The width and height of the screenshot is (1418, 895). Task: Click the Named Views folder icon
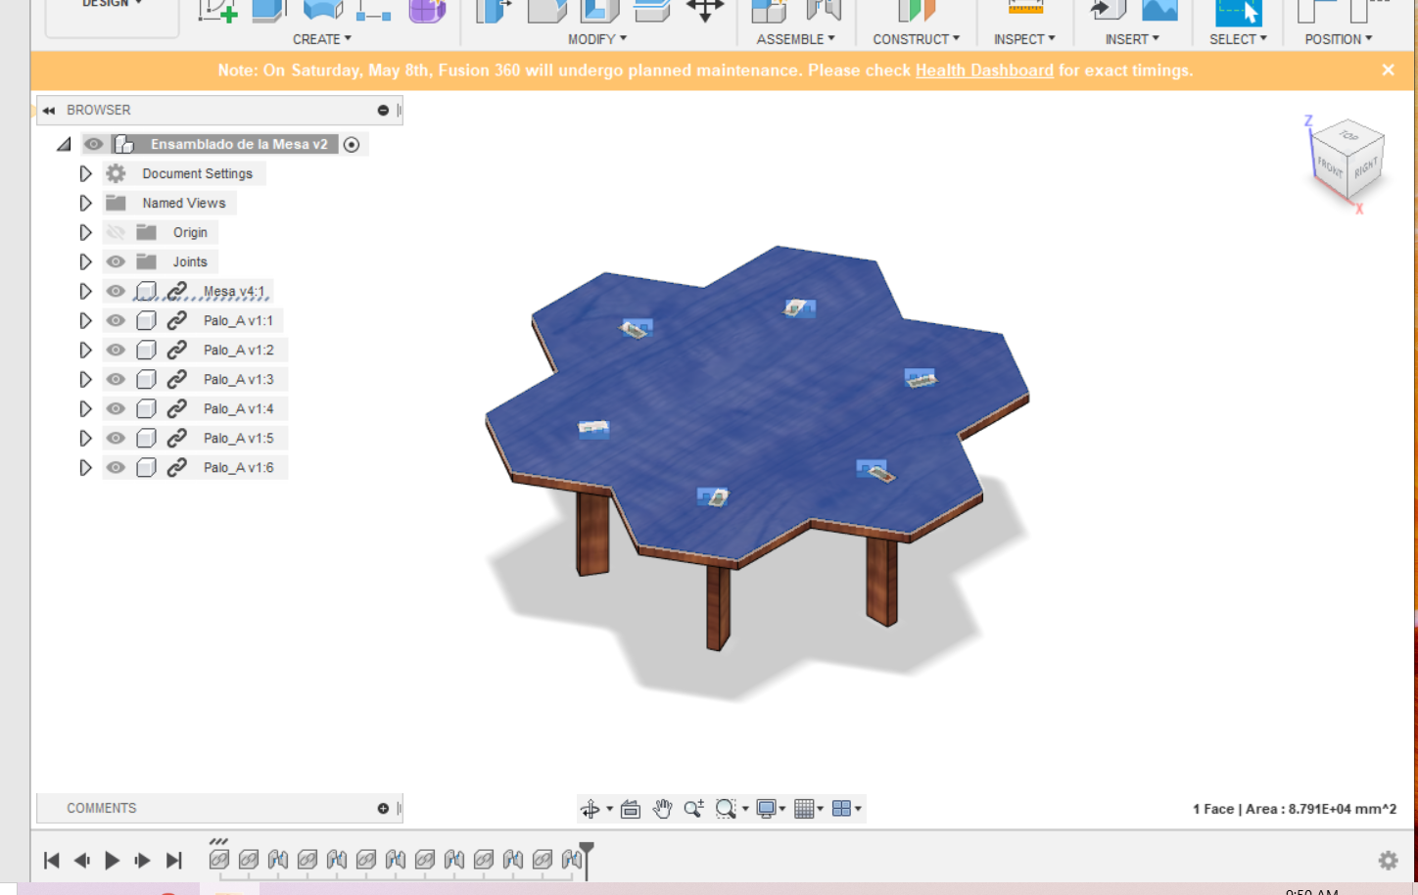(x=116, y=203)
